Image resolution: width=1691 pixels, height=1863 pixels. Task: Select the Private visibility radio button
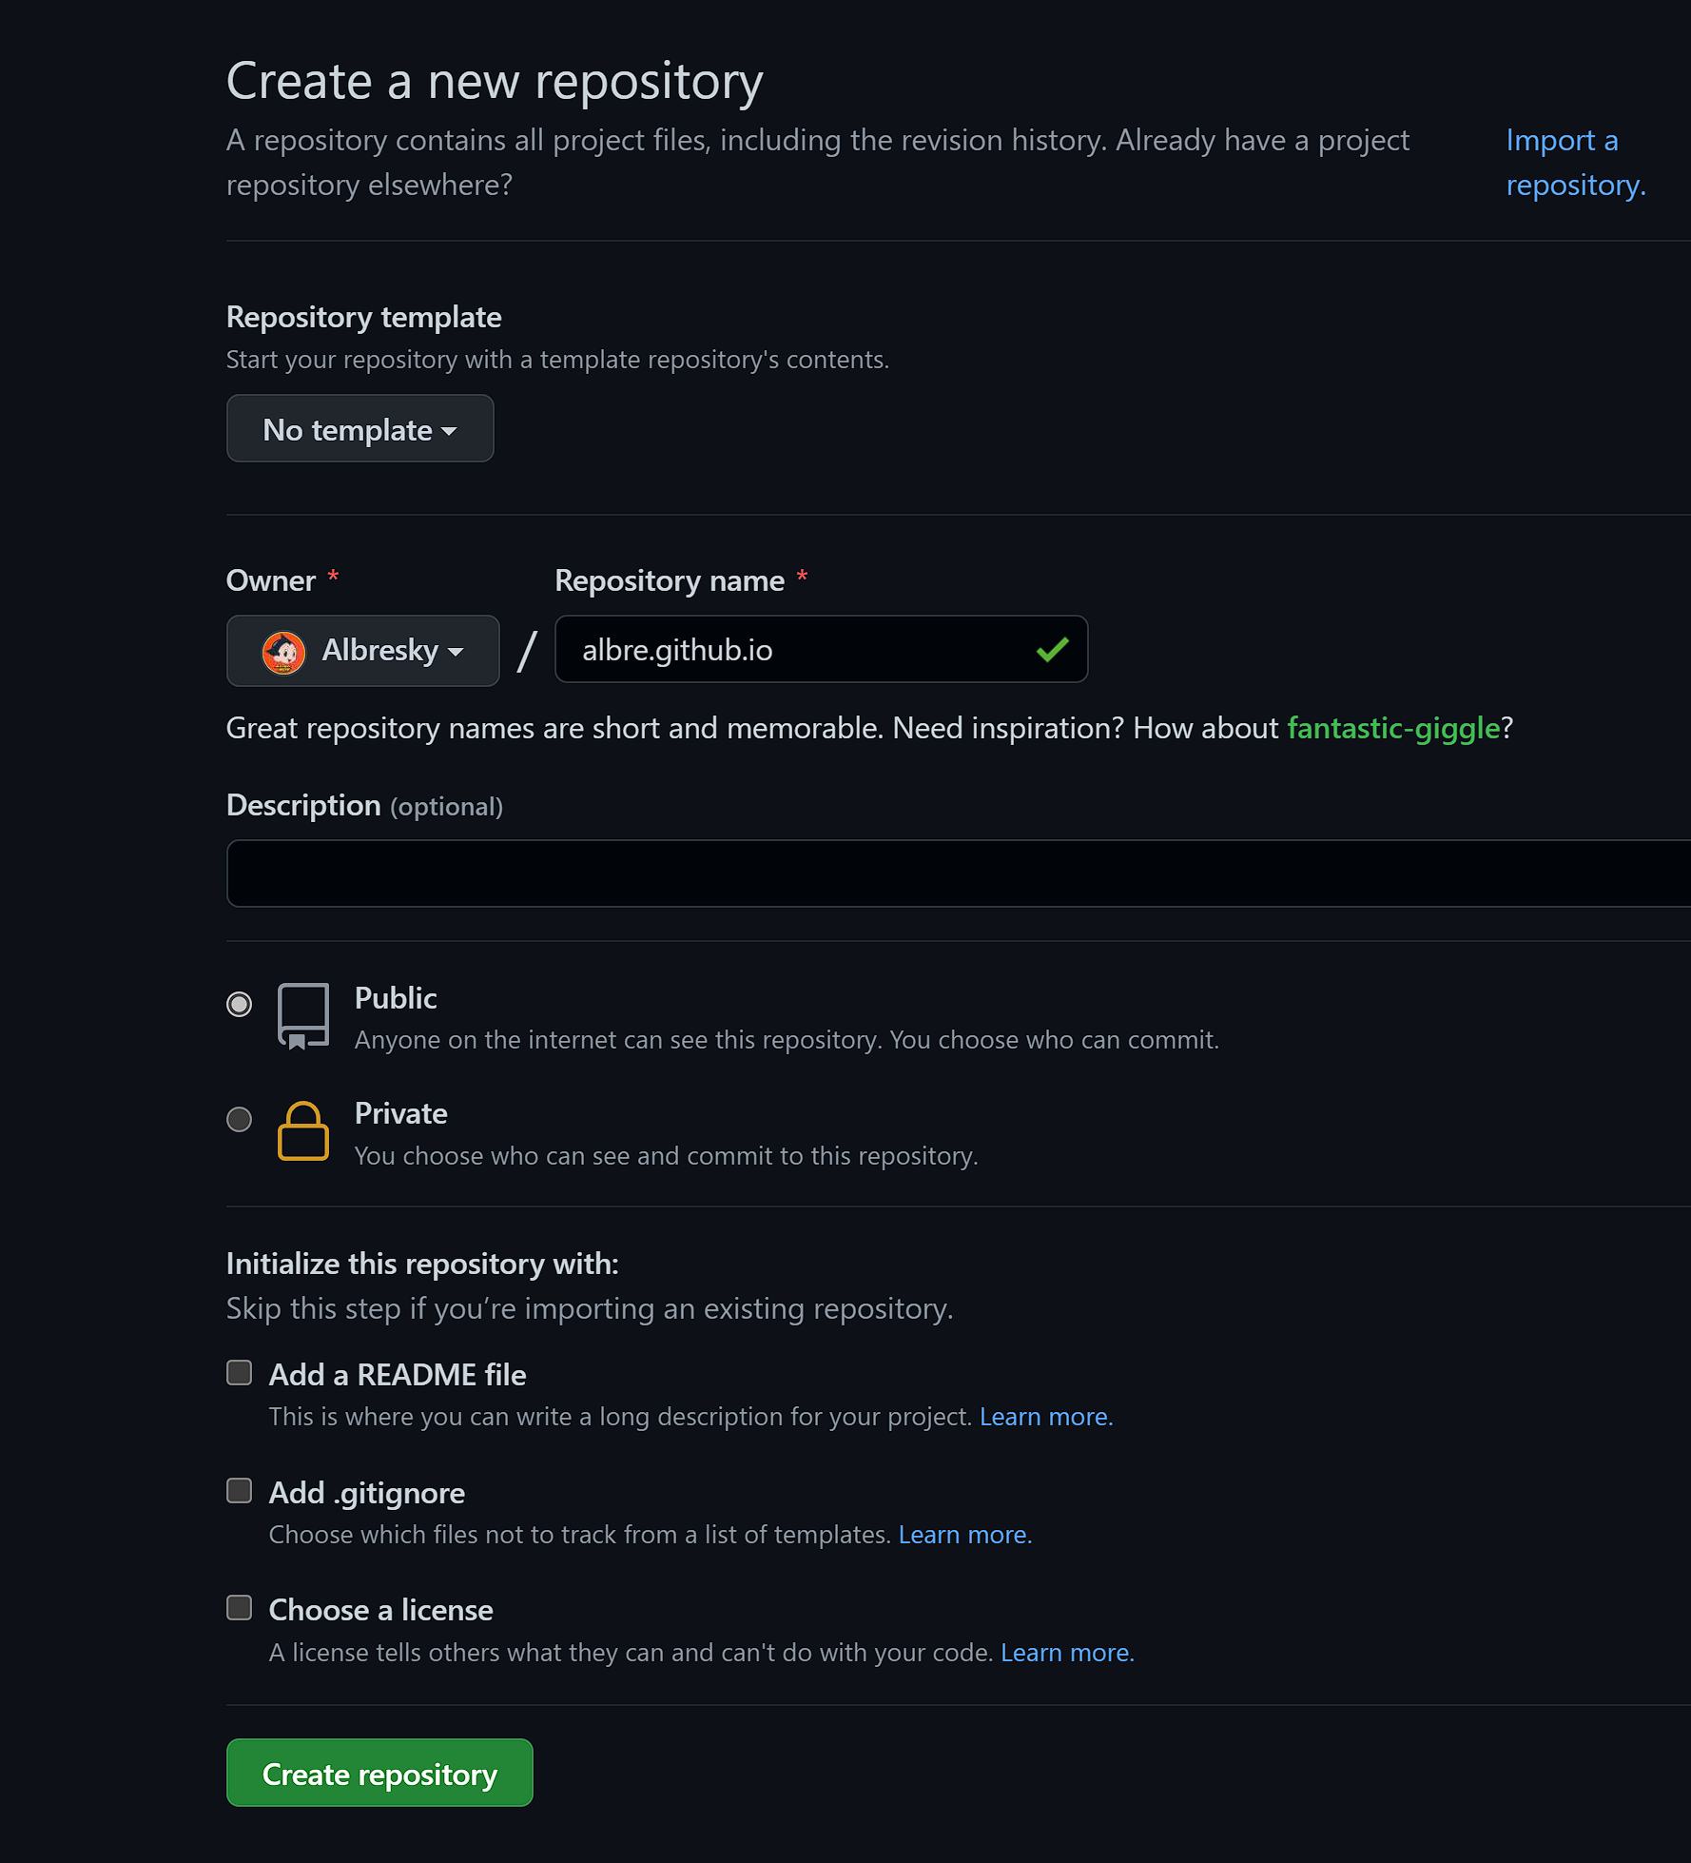coord(240,1119)
